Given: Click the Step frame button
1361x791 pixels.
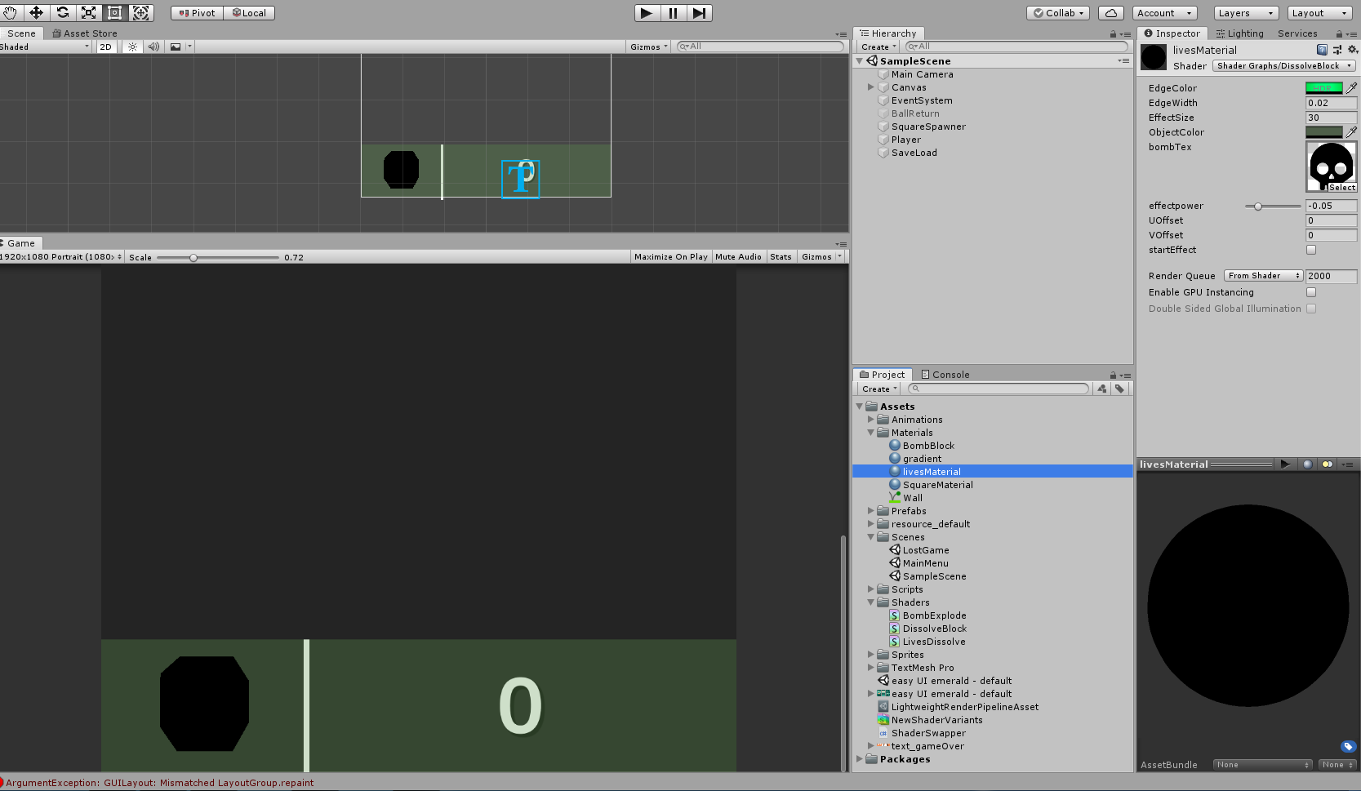Looking at the screenshot, I should (x=699, y=13).
